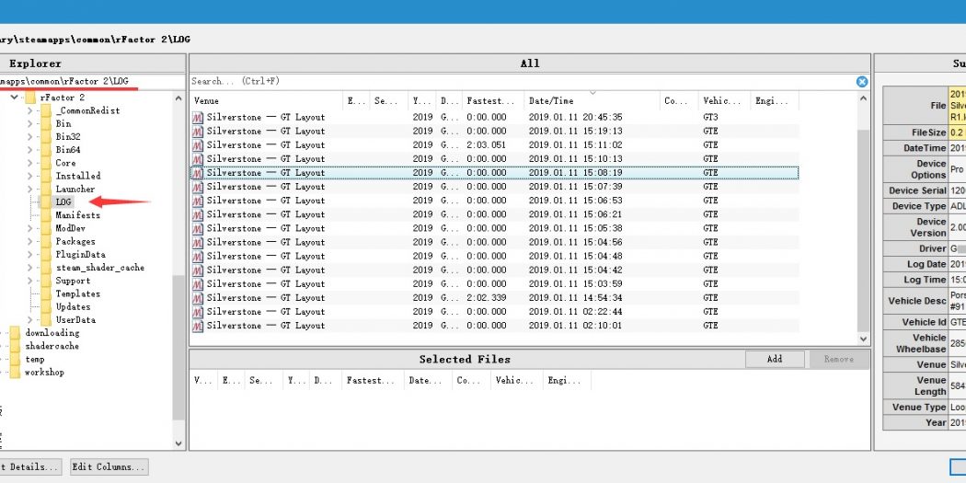Select the LOG folder in the tree
This screenshot has width=966, height=483.
click(x=63, y=202)
